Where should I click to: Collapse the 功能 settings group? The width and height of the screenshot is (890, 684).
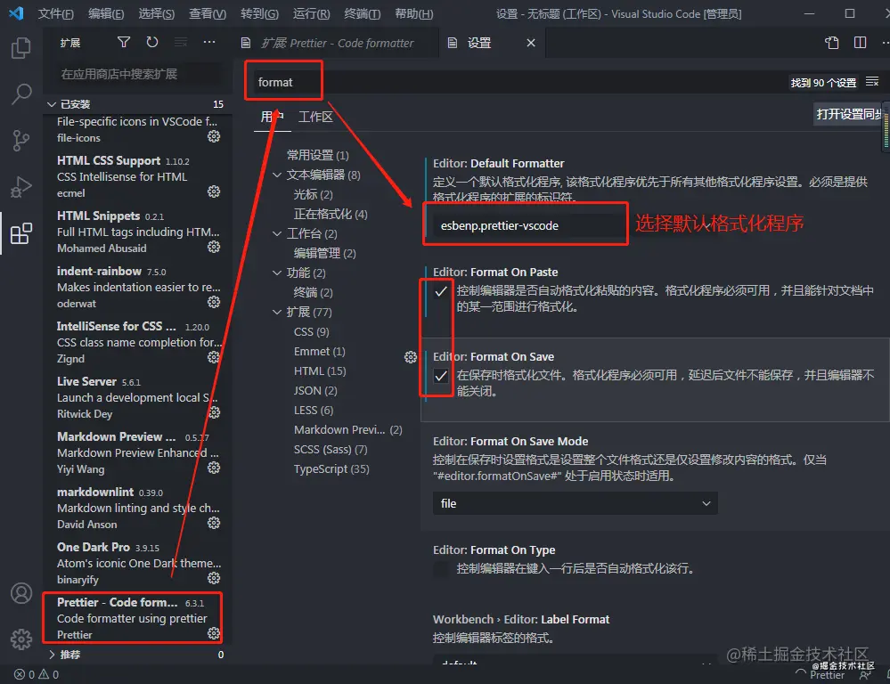click(277, 273)
